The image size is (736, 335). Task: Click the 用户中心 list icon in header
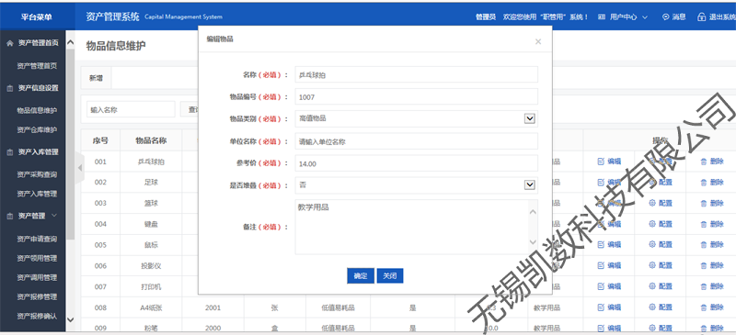[602, 17]
